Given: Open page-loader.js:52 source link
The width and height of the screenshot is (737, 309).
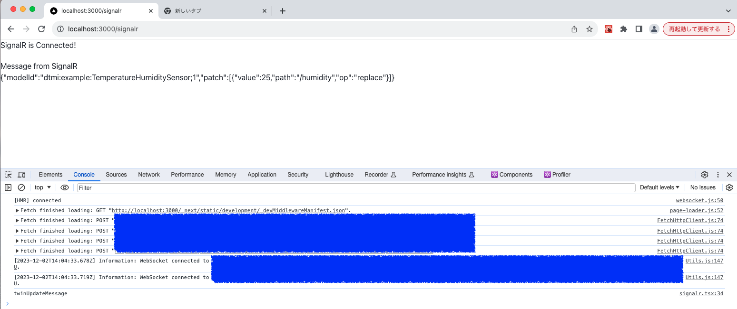Looking at the screenshot, I should click(x=697, y=210).
